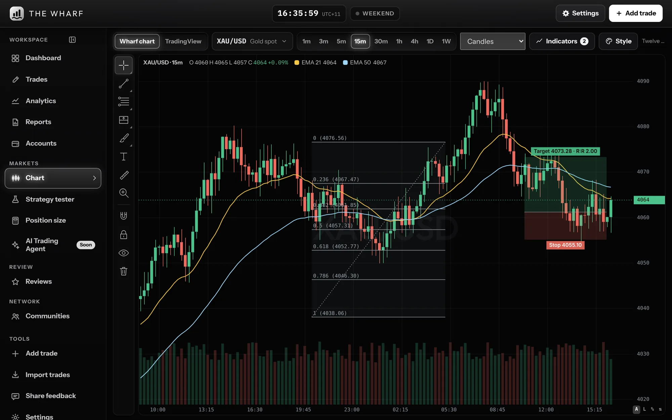Click the Add trade top button
Image resolution: width=672 pixels, height=420 pixels.
coord(636,13)
